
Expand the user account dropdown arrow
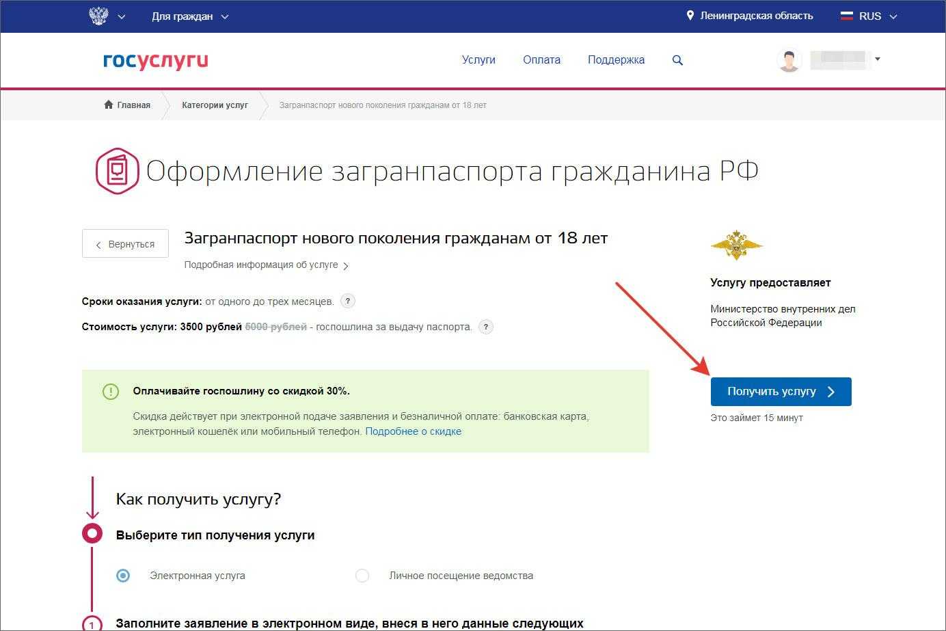click(878, 59)
